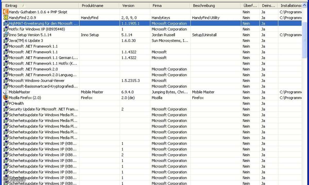Sort by the Produktname column header
The width and height of the screenshot is (309, 185).
coord(99,5)
